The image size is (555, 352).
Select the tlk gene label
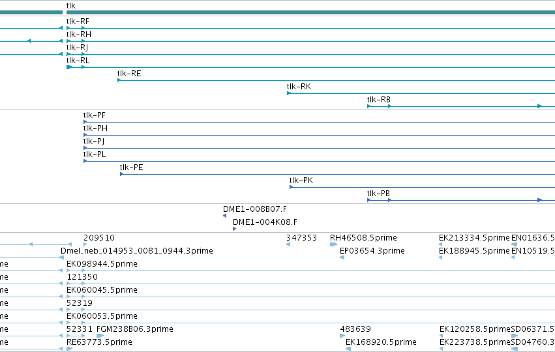(71, 6)
